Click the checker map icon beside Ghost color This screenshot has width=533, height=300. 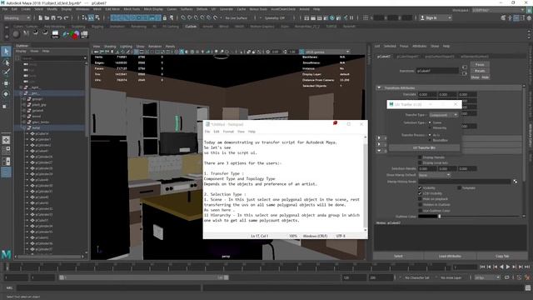[515, 182]
